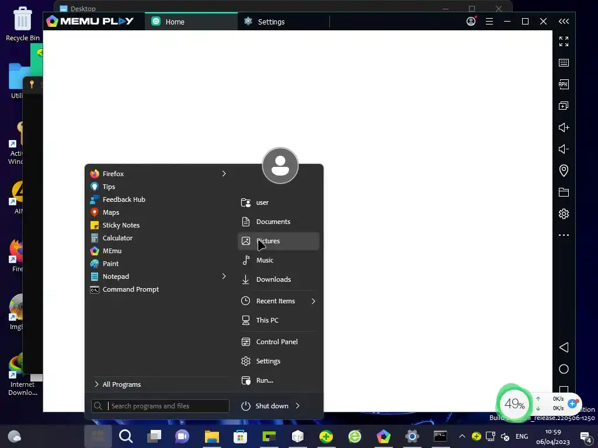Screen dimensions: 598x448
Task: Open notification center icon
Action: coord(586,437)
